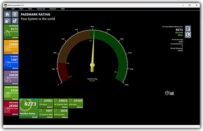Open the Advanced menu
The width and height of the screenshot is (203, 131).
pos(41,9)
